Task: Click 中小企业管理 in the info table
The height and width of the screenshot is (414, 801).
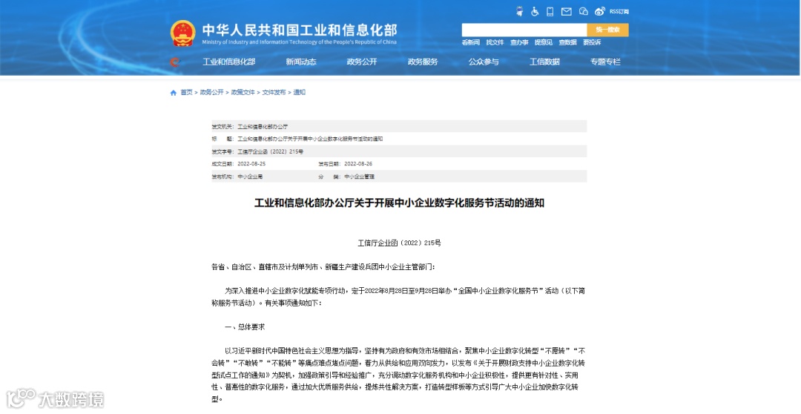Action: pyautogui.click(x=359, y=177)
